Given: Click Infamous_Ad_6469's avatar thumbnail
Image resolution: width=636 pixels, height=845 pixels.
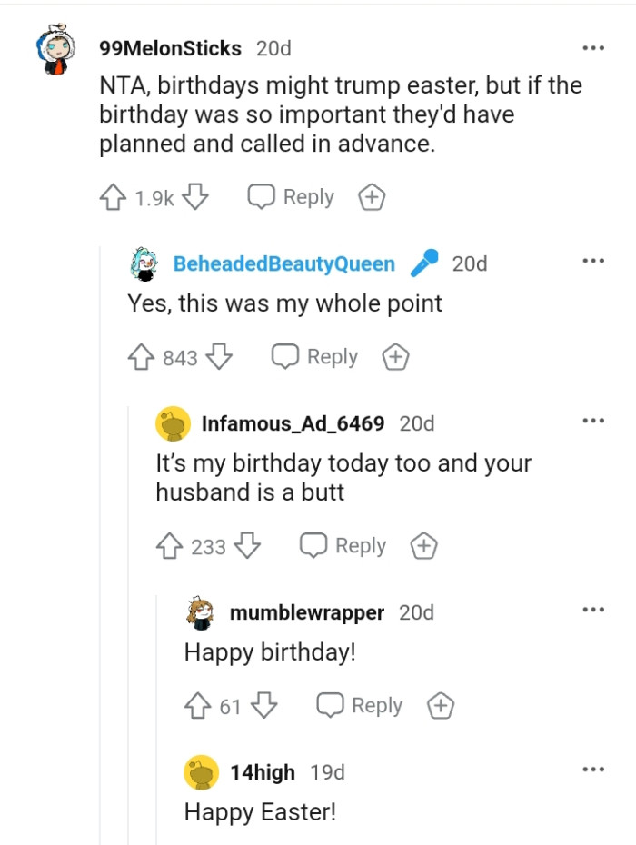Looking at the screenshot, I should (x=172, y=421).
